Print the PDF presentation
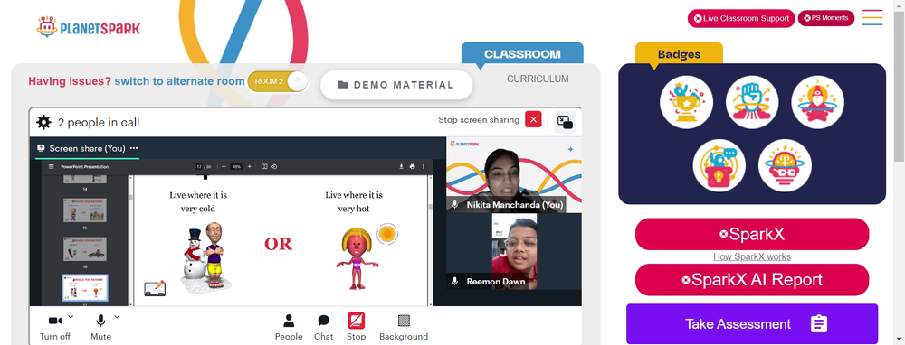Screen dimensions: 905x345 pos(412,166)
